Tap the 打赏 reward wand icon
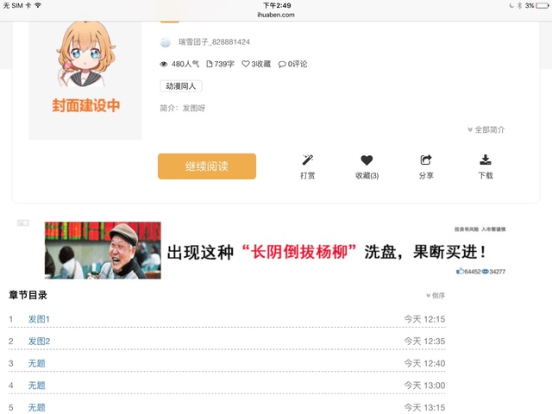The image size is (552, 414). click(307, 160)
